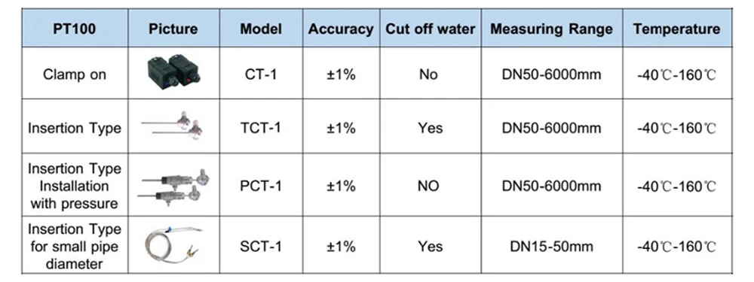Click the Insertion Type TCT-1 probe image
This screenshot has width=754, height=282.
click(172, 126)
